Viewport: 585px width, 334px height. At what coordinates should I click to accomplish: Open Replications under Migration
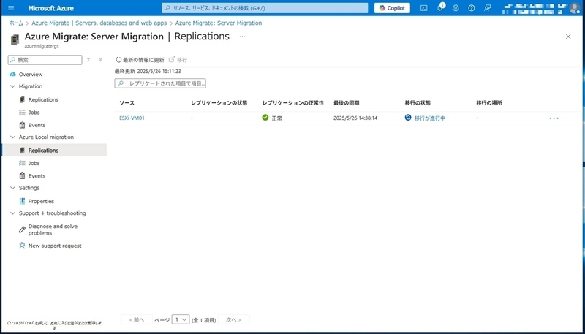(43, 99)
